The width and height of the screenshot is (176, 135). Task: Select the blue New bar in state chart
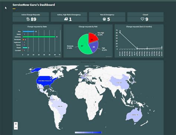tap(29, 32)
